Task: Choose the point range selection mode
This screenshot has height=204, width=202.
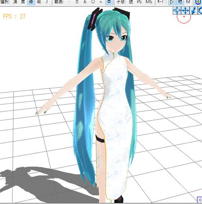Action: pyautogui.click(x=69, y=2)
